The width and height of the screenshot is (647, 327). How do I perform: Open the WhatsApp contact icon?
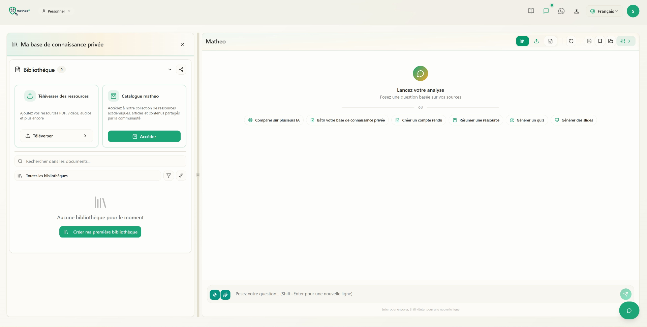pyautogui.click(x=561, y=11)
